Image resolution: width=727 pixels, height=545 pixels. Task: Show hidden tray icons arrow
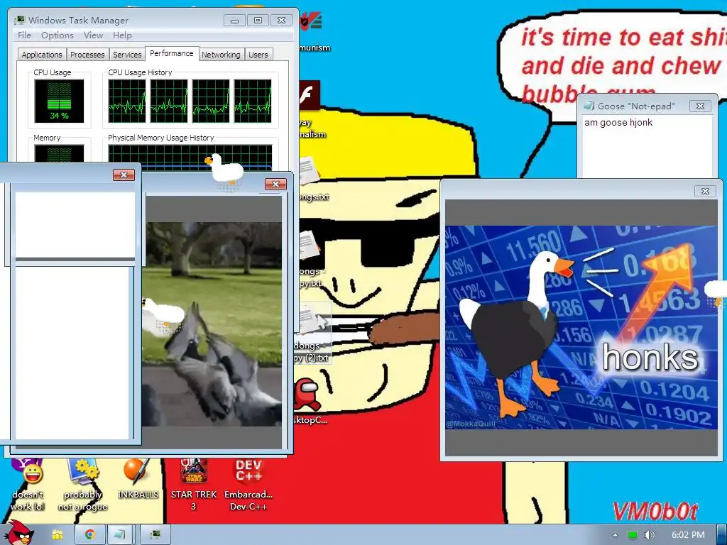pos(615,535)
